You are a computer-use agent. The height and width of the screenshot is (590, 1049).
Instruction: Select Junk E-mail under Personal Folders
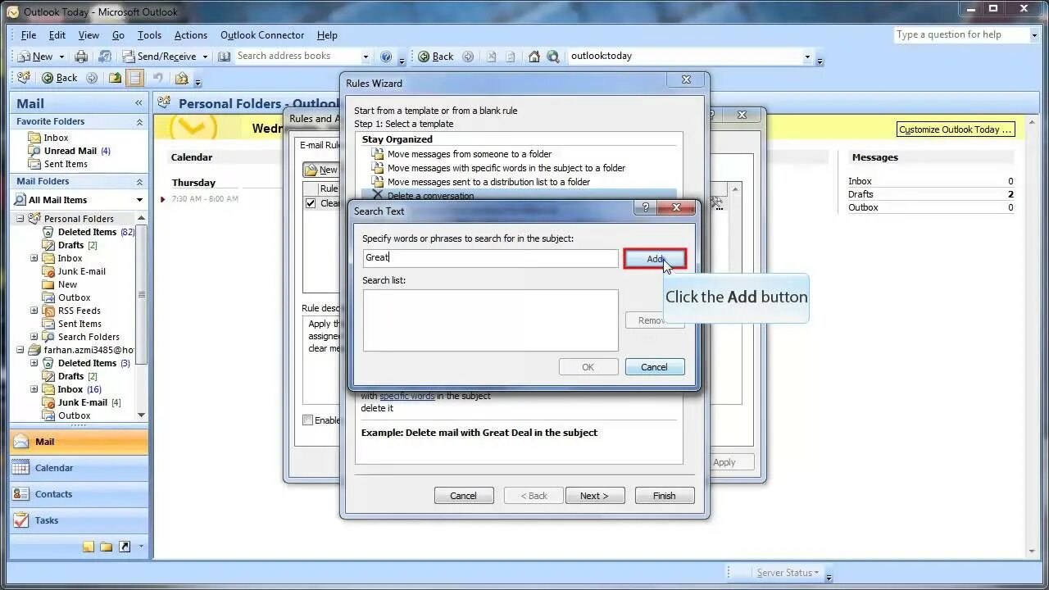(74, 271)
